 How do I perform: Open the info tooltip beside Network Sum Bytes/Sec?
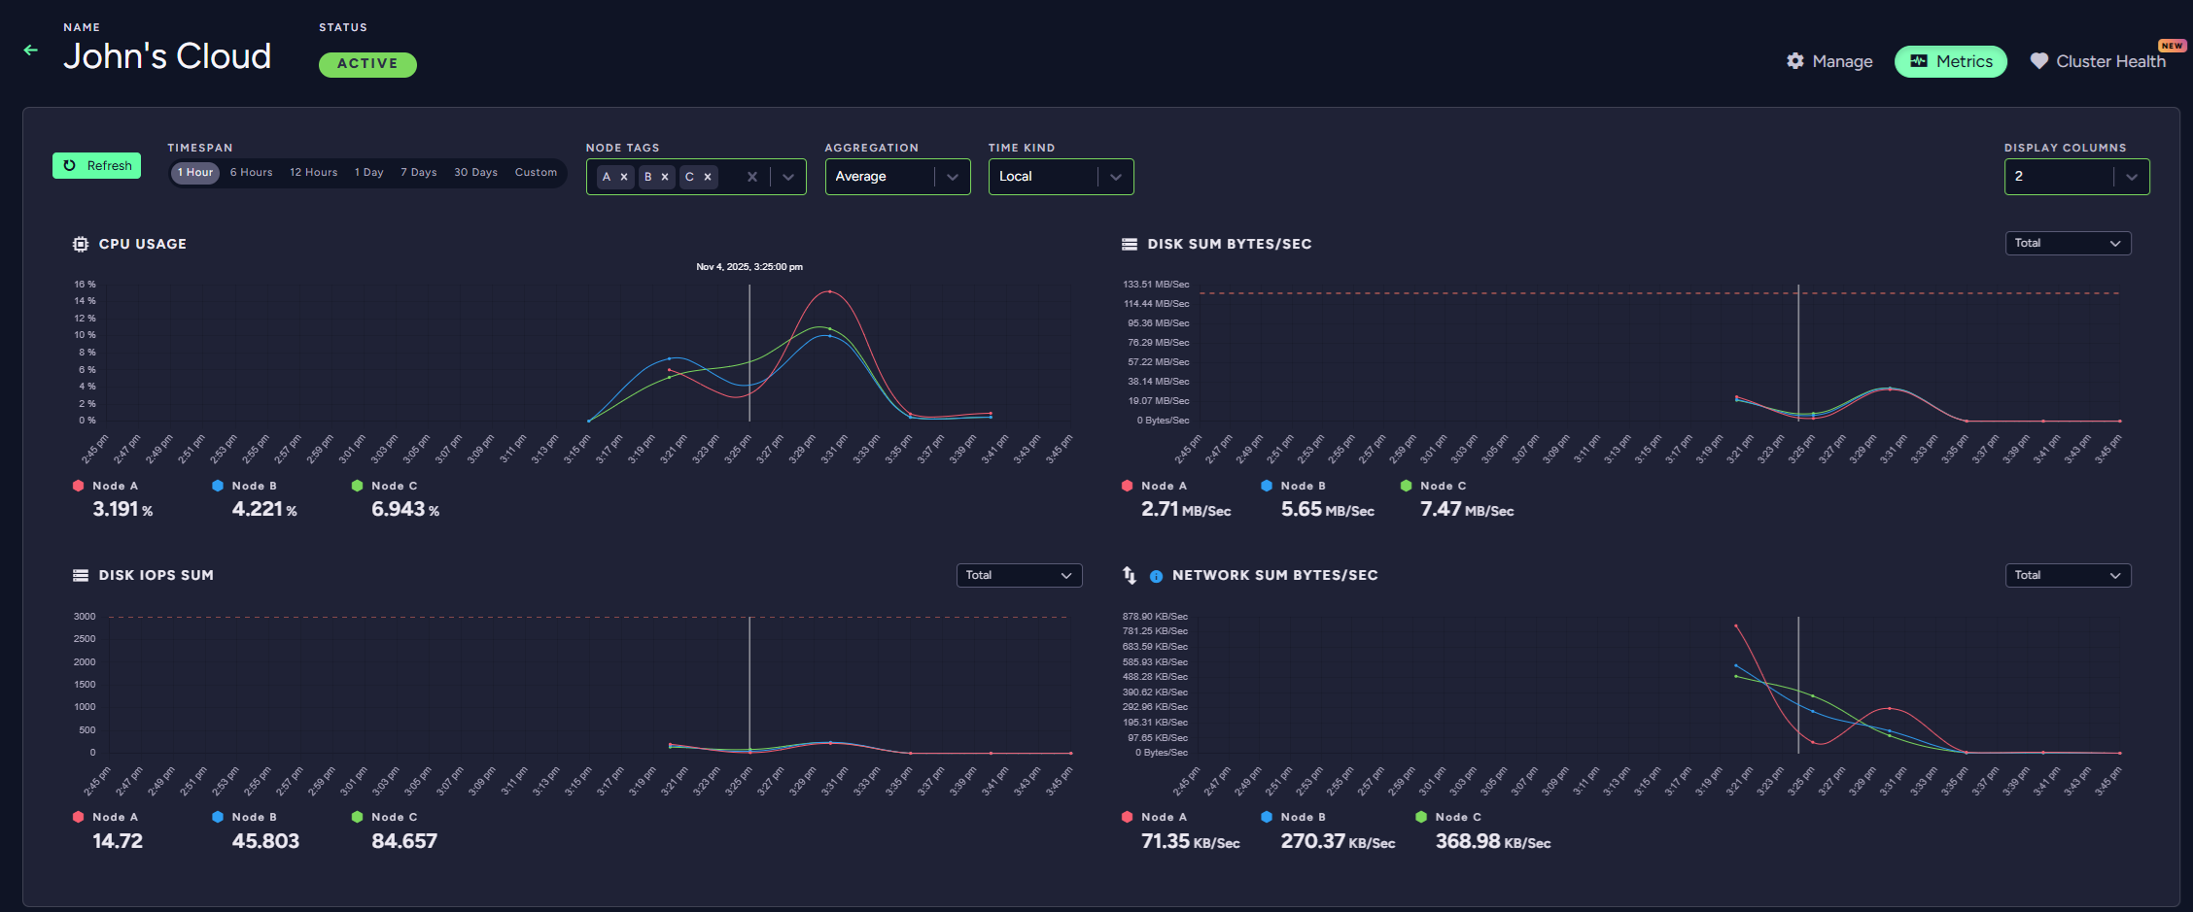point(1155,576)
